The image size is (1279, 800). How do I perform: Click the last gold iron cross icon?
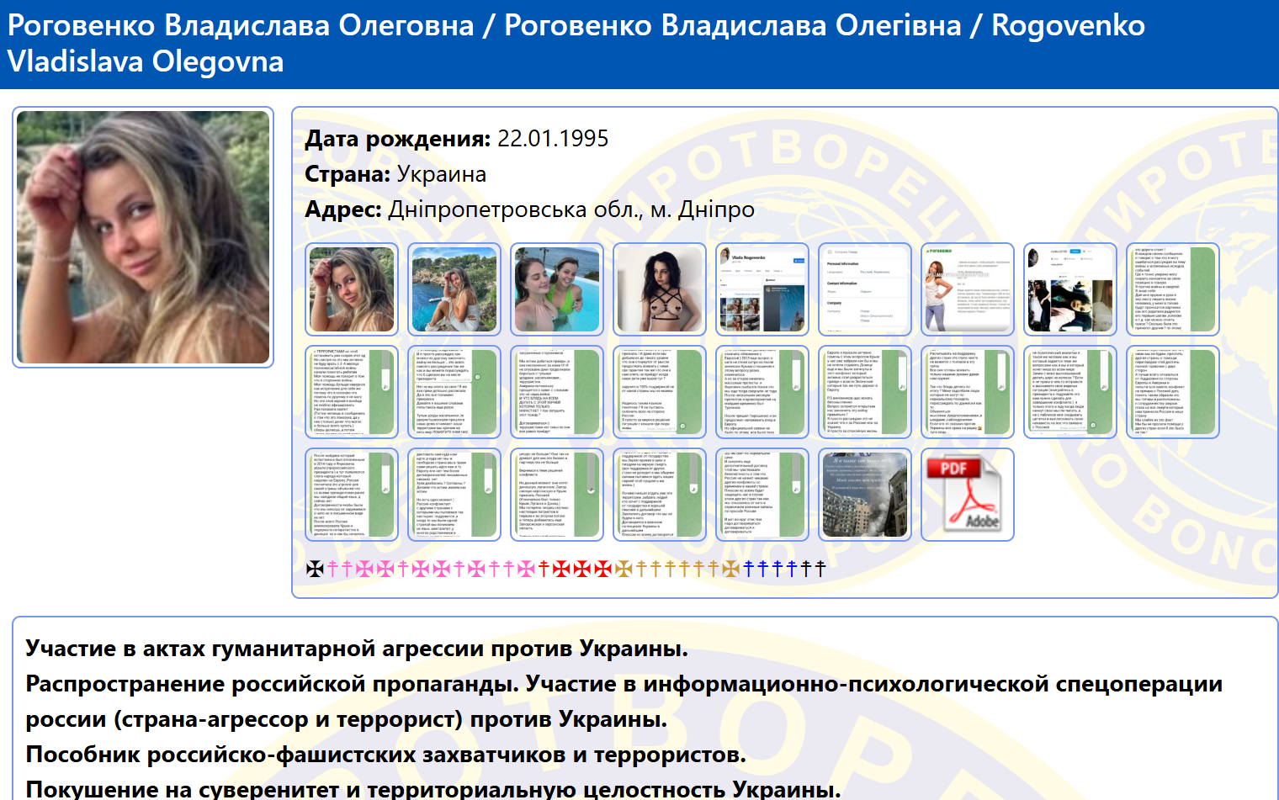click(730, 570)
